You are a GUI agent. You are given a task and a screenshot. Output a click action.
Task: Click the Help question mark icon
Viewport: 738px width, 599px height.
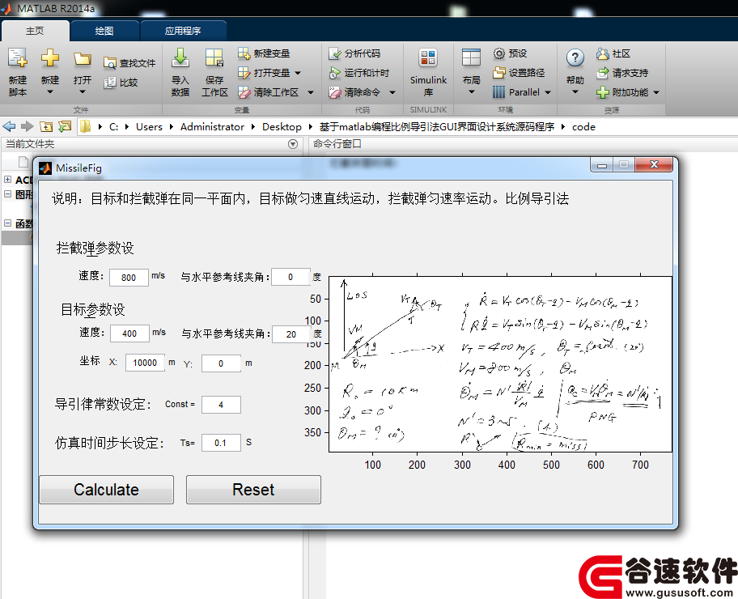tap(575, 58)
